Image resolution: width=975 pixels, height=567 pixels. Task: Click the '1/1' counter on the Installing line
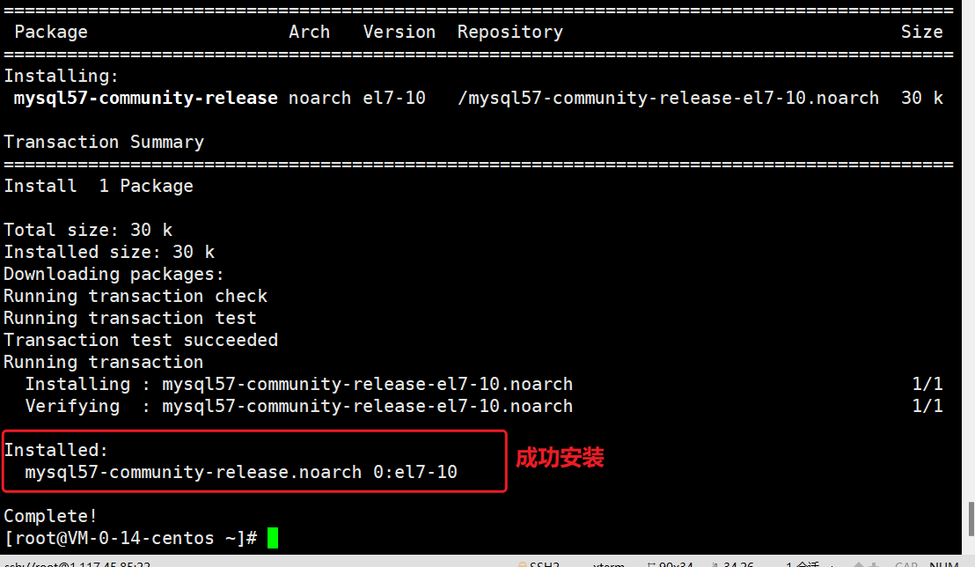(927, 384)
